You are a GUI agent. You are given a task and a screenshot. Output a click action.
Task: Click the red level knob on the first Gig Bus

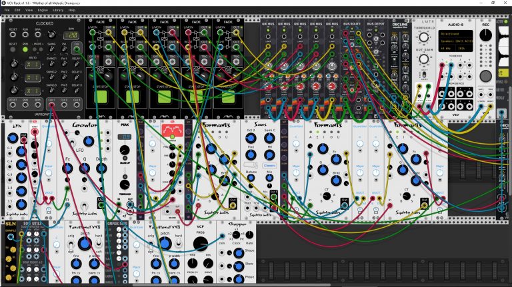[268, 87]
